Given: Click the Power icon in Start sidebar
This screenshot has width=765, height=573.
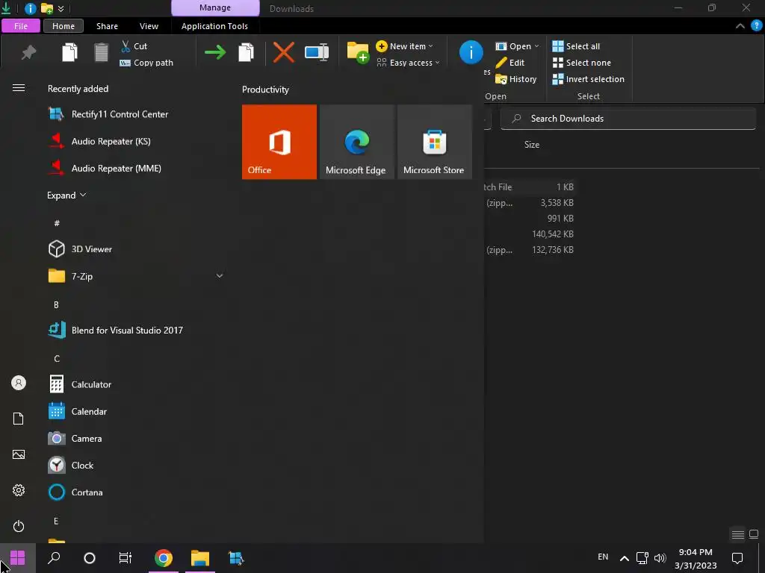Looking at the screenshot, I should pyautogui.click(x=19, y=526).
